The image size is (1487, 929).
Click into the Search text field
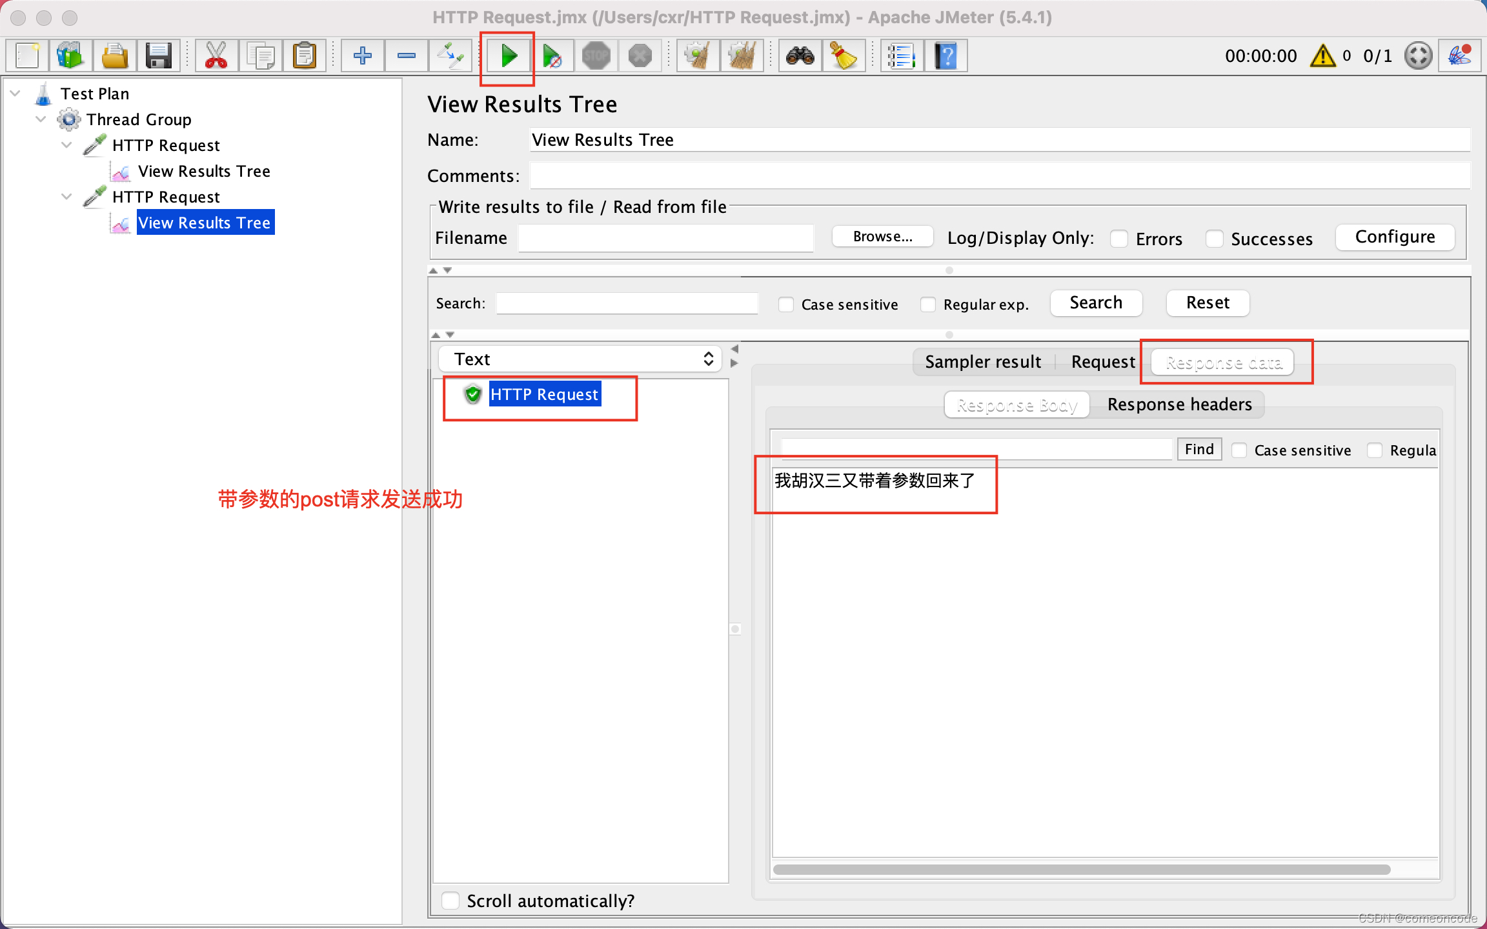point(627,303)
